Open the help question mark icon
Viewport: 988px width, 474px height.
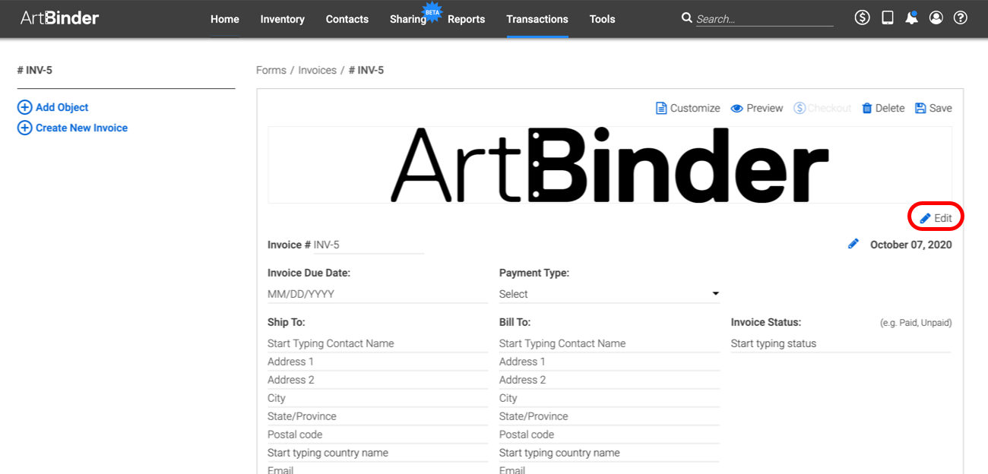click(x=961, y=17)
